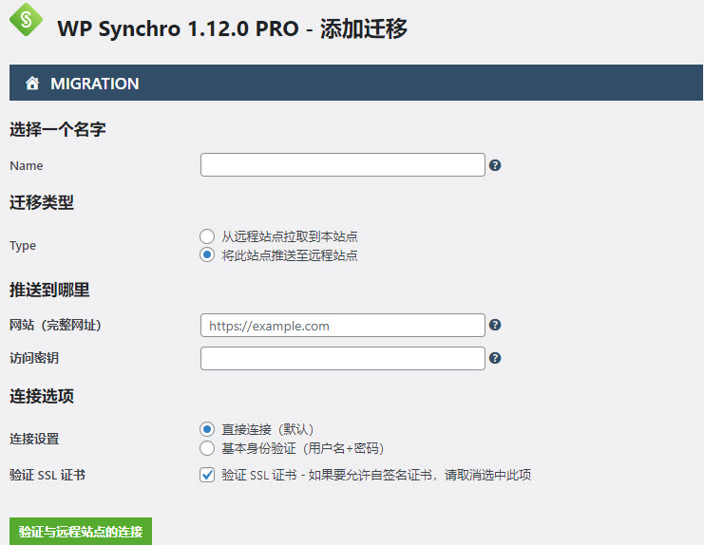Screen dimensions: 704x545
Task: Click the 网站（完整网址）label
Action: point(55,325)
